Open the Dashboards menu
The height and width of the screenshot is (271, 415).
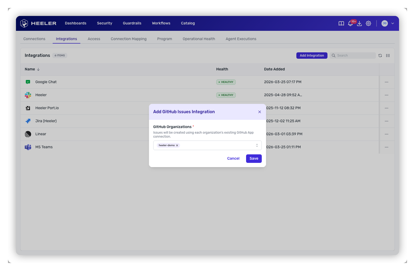[76, 23]
